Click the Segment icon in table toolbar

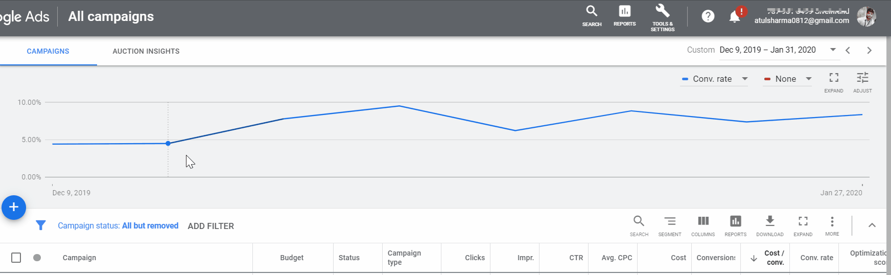[x=669, y=225]
